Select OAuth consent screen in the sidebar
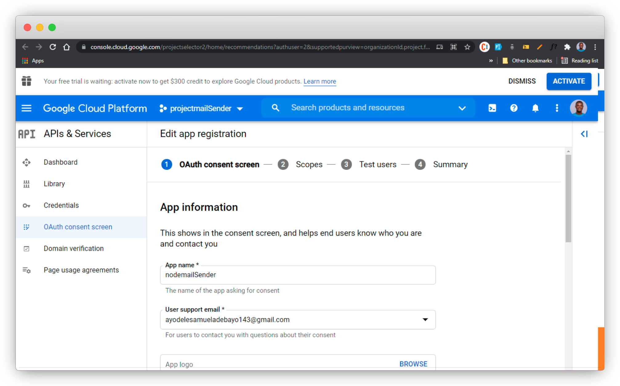This screenshot has height=386, width=620. (x=81, y=227)
